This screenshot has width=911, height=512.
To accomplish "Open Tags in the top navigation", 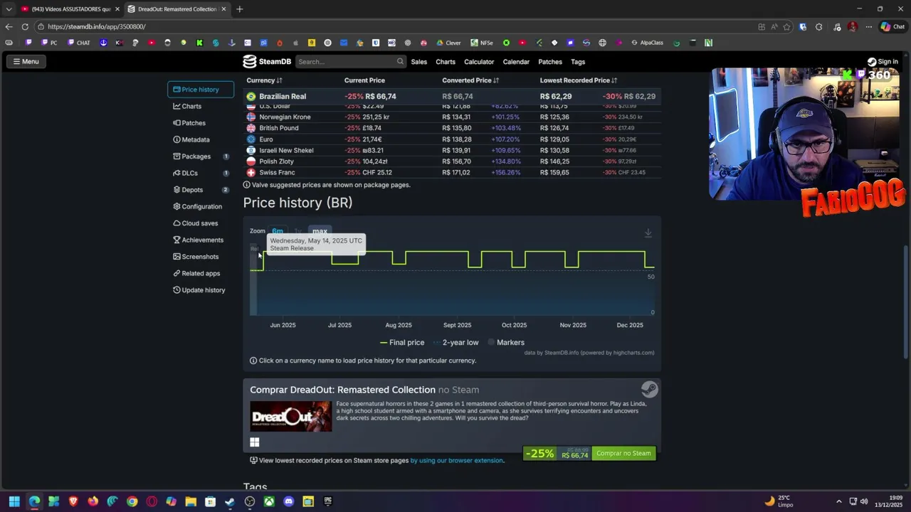I will point(578,62).
